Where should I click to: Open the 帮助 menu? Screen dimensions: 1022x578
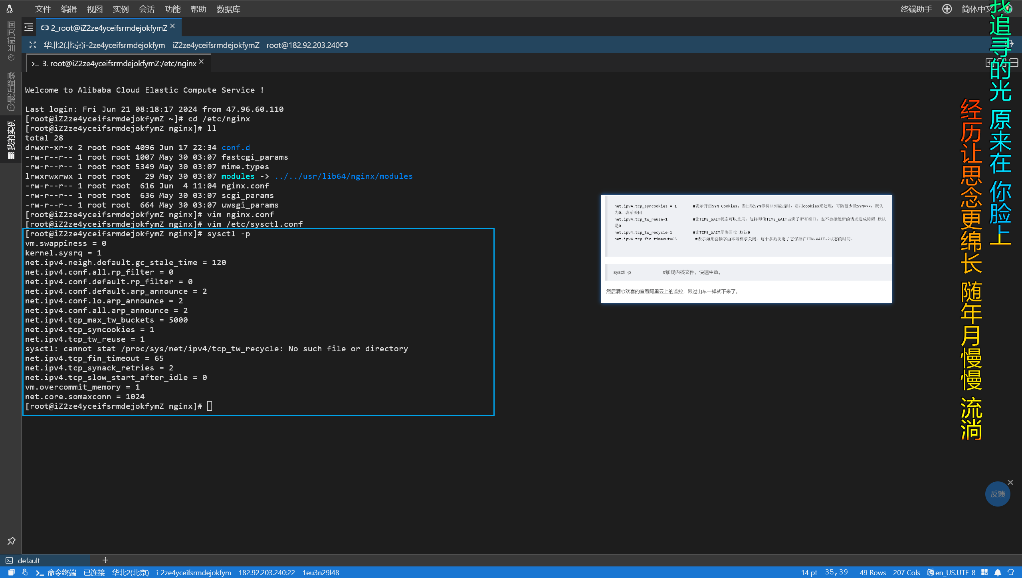pyautogui.click(x=198, y=9)
